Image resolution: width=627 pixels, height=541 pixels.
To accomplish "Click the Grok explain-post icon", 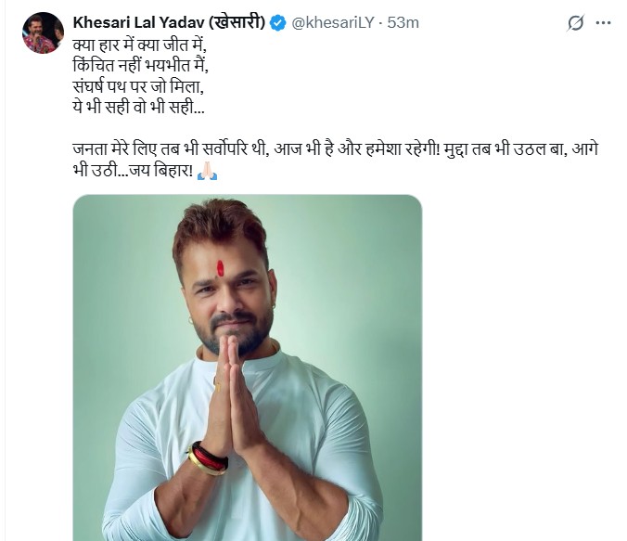I will tap(576, 23).
